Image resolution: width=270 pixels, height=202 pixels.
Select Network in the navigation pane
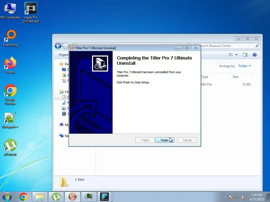[64, 136]
